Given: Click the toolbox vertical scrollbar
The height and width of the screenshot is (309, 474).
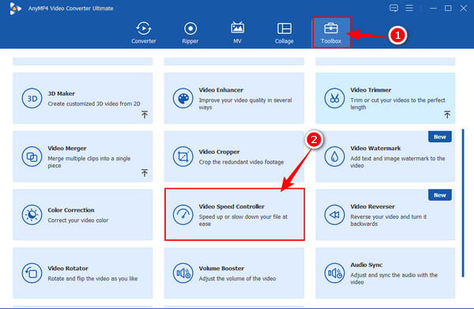Looking at the screenshot, I should pyautogui.click(x=463, y=203).
